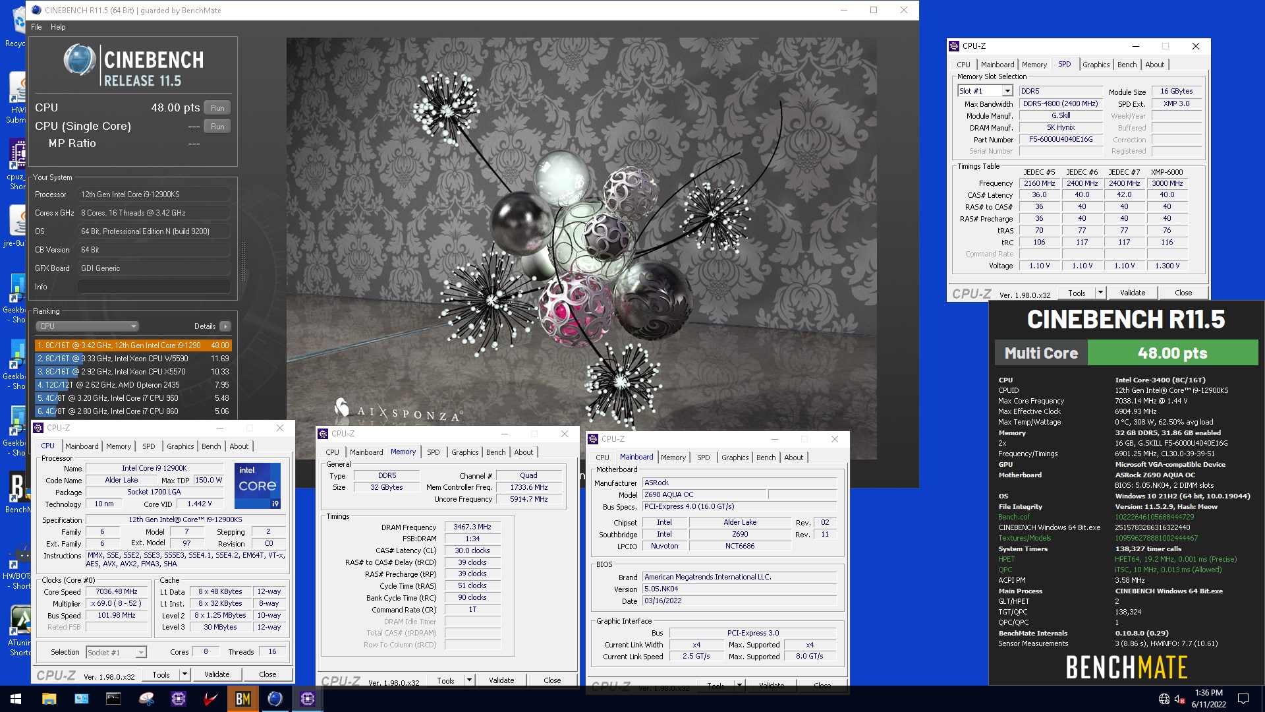The height and width of the screenshot is (712, 1265).
Task: Click the BenchMate BM taskbar icon
Action: coord(243,699)
